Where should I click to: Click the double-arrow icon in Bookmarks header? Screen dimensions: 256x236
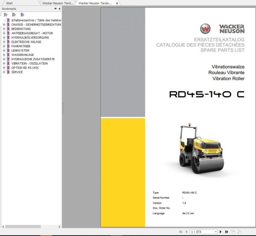tap(55, 9)
